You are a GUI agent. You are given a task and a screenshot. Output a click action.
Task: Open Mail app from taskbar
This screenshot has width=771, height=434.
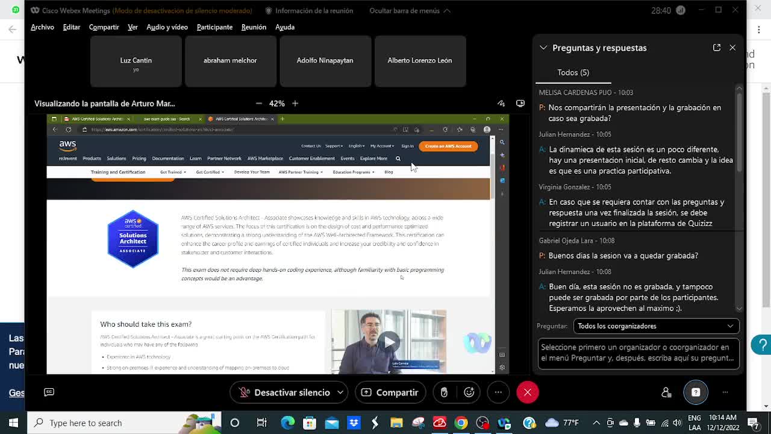coord(332,423)
